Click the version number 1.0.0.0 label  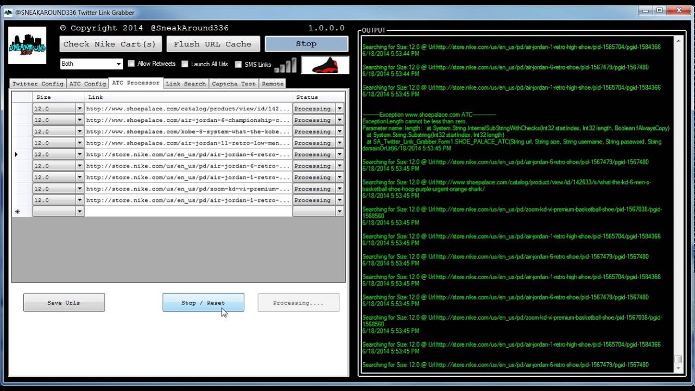pyautogui.click(x=326, y=28)
